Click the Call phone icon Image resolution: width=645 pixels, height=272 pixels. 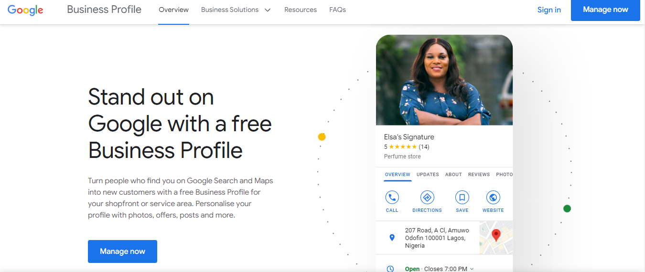[392, 198]
